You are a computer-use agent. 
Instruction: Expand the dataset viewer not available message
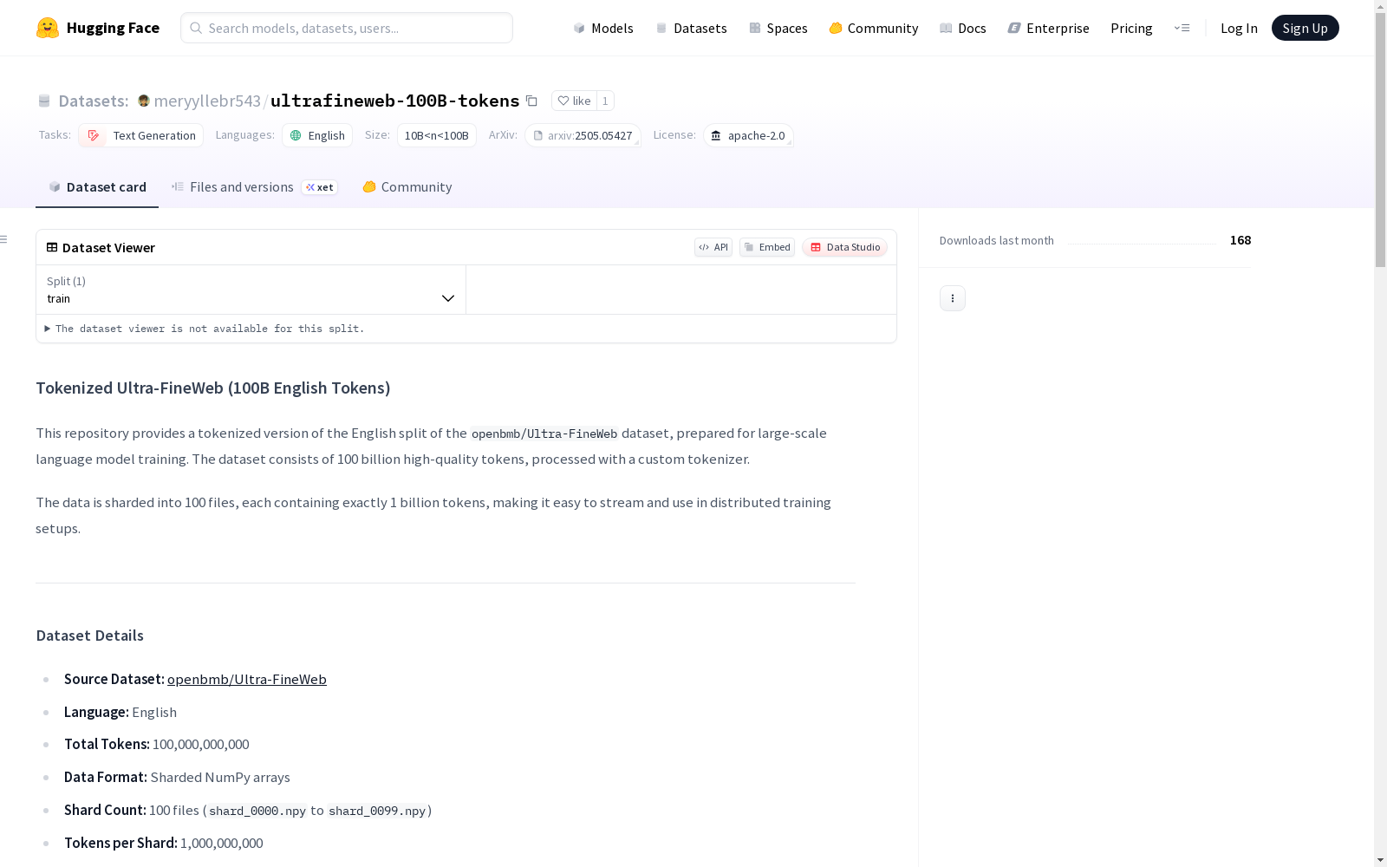(x=205, y=329)
